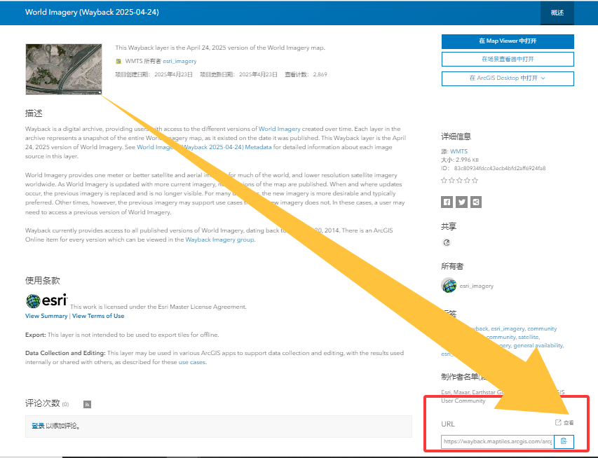598x458 pixels.
Task: Click the esri_imagery owner name under 所有者
Action: 476,286
